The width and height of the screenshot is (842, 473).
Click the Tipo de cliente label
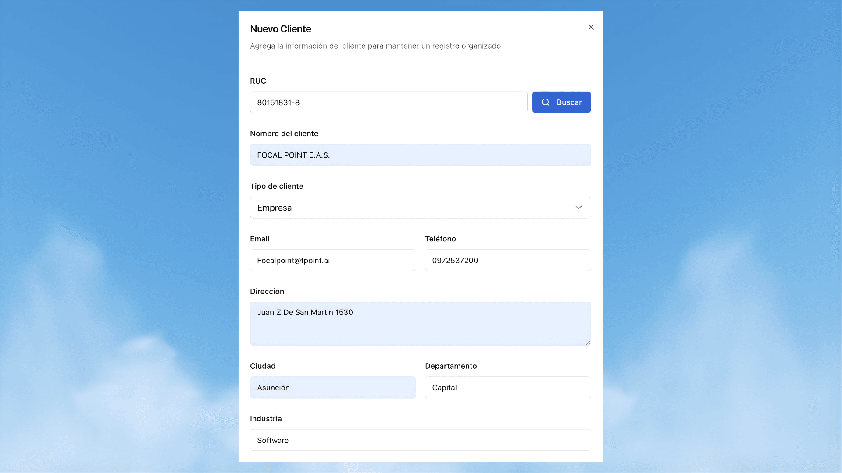click(276, 186)
